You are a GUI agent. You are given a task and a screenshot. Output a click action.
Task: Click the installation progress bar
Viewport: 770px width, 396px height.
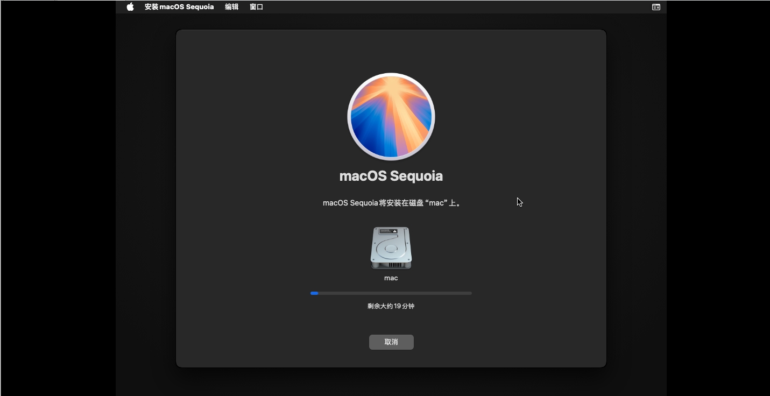(391, 293)
